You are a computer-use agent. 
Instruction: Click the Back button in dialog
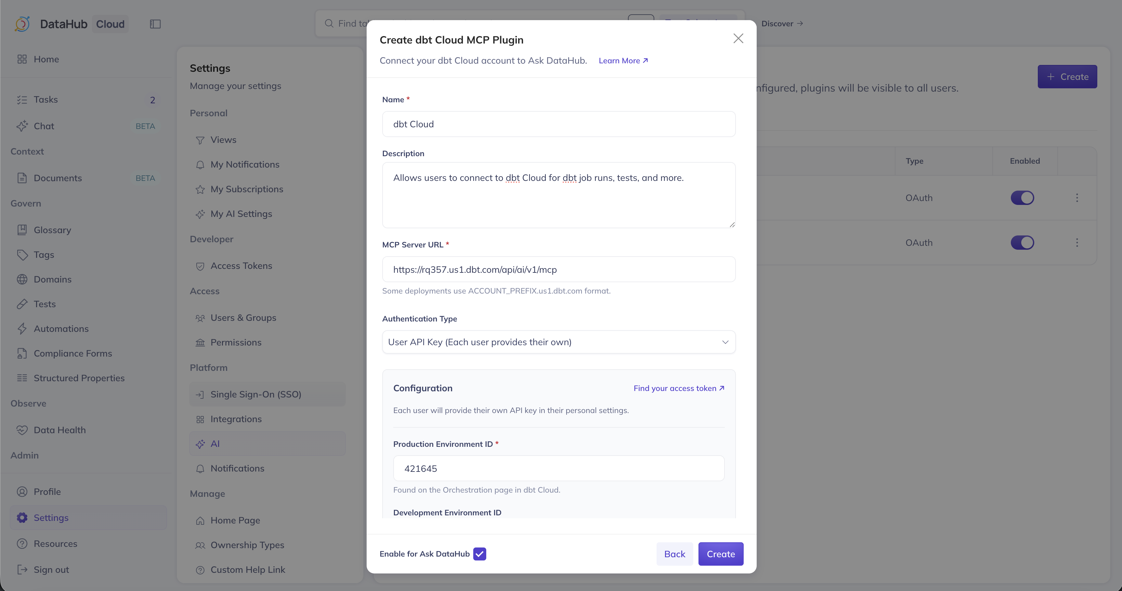[x=674, y=554]
